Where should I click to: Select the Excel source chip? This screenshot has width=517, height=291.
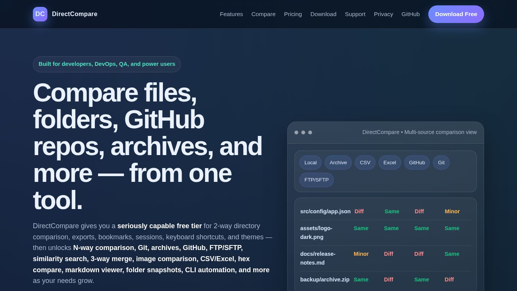pyautogui.click(x=390, y=163)
